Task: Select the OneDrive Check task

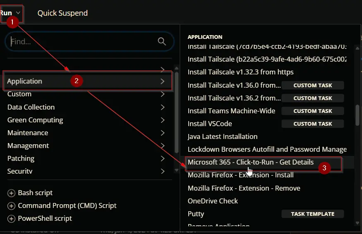Action: pyautogui.click(x=213, y=201)
